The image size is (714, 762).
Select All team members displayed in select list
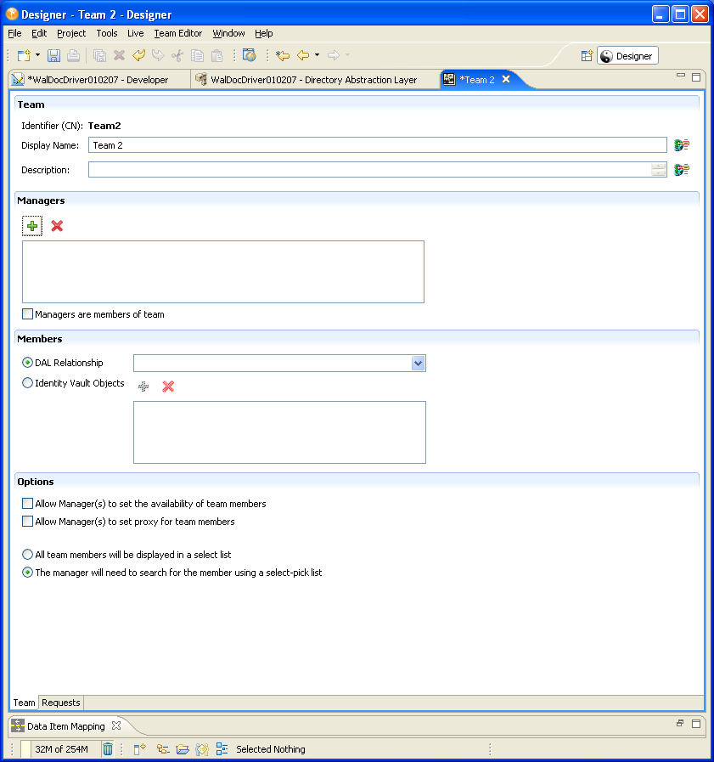tap(28, 555)
